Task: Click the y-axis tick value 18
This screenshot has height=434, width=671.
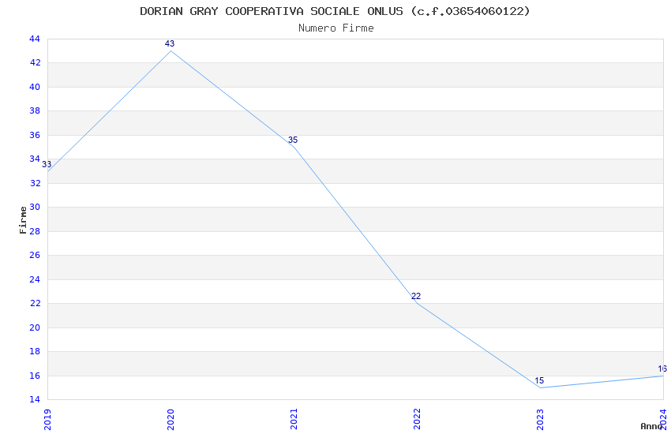Action: point(35,351)
